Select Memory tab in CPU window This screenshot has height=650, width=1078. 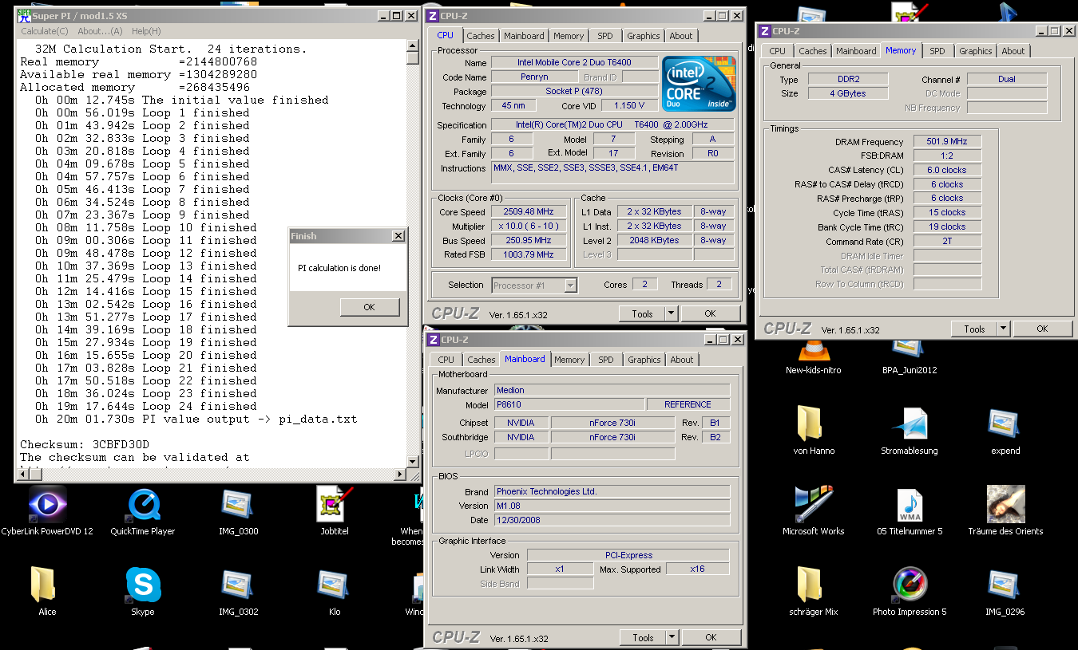(569, 36)
